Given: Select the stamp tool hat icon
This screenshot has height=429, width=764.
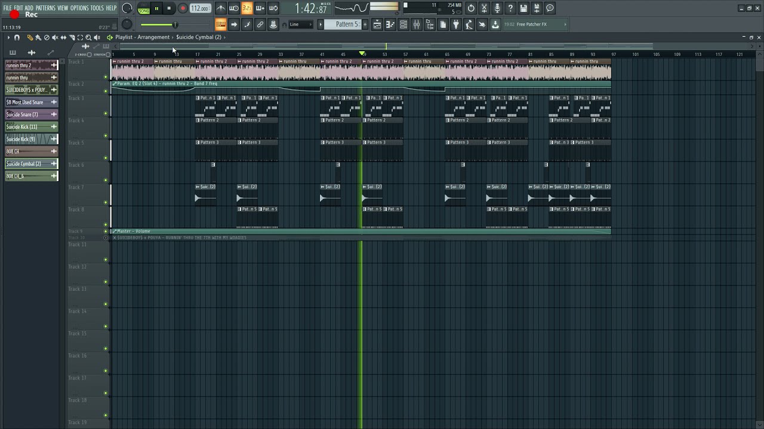Looking at the screenshot, I should pos(273,24).
